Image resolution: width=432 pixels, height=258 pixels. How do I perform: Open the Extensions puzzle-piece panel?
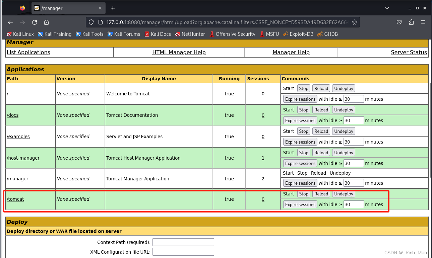[411, 22]
